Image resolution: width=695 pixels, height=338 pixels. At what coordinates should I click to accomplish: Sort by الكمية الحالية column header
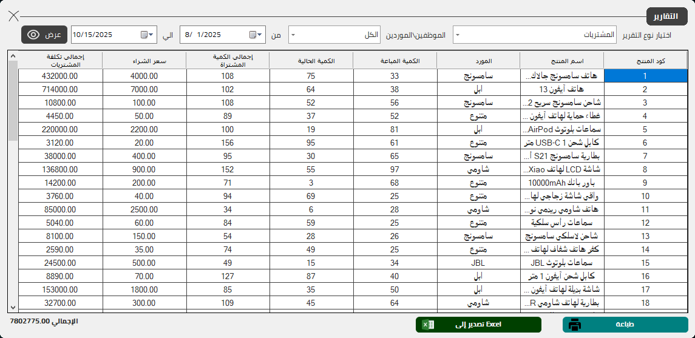coord(311,61)
